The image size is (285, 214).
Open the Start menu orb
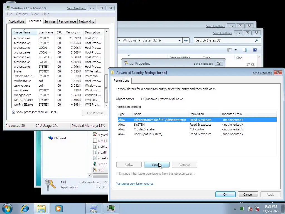pyautogui.click(x=7, y=208)
